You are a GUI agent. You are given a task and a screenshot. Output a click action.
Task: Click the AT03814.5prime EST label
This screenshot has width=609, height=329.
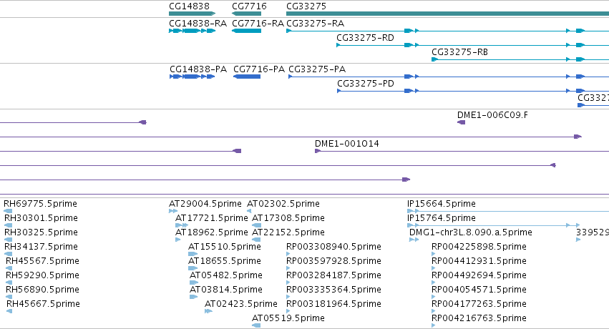tap(226, 290)
